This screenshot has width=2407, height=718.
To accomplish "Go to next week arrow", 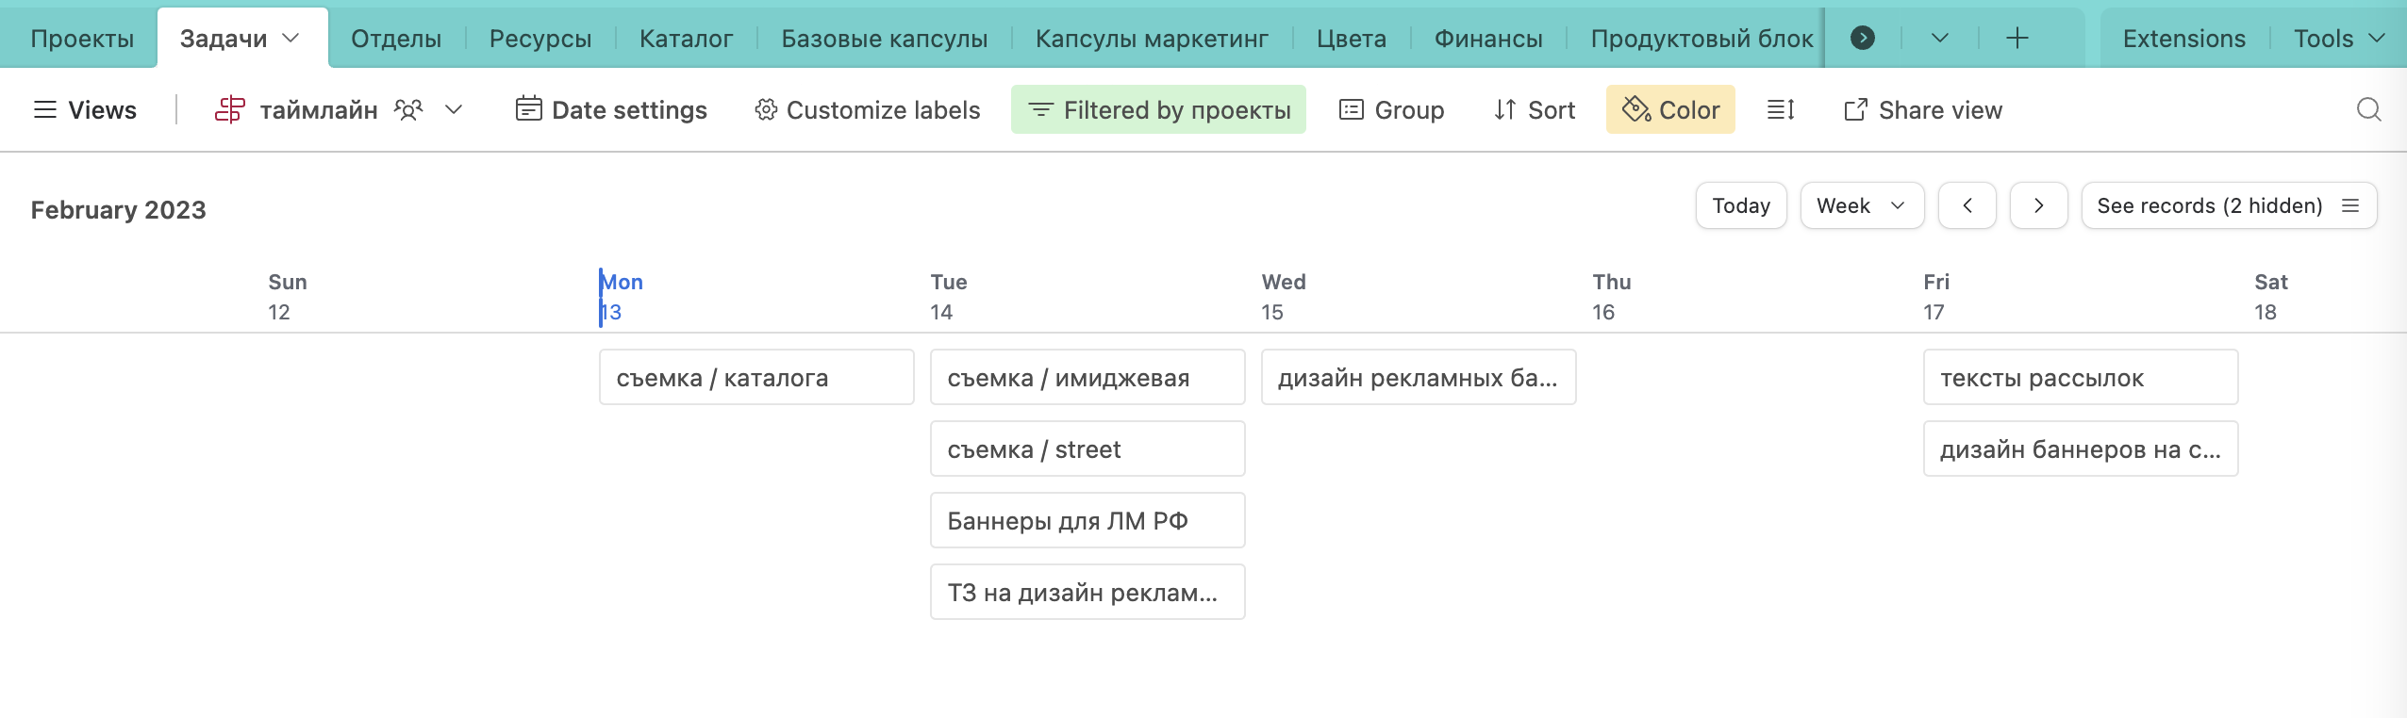I will (x=2038, y=205).
